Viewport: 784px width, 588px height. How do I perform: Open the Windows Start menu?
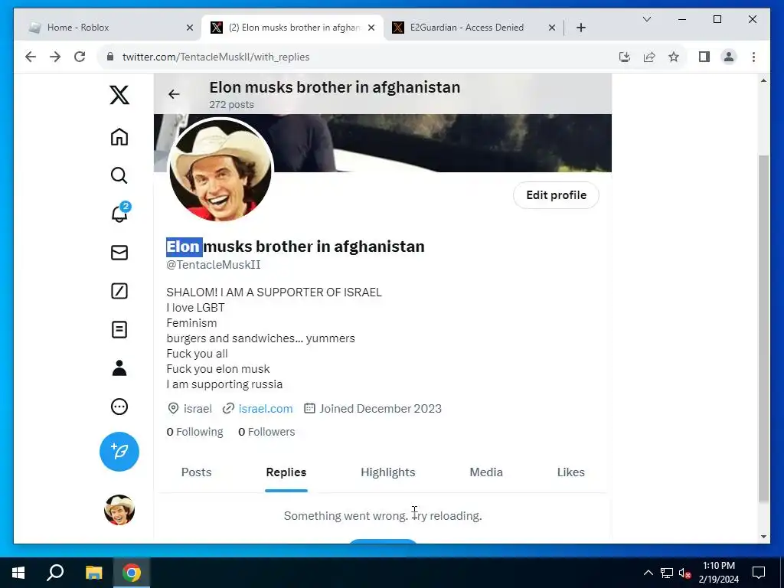tap(18, 573)
